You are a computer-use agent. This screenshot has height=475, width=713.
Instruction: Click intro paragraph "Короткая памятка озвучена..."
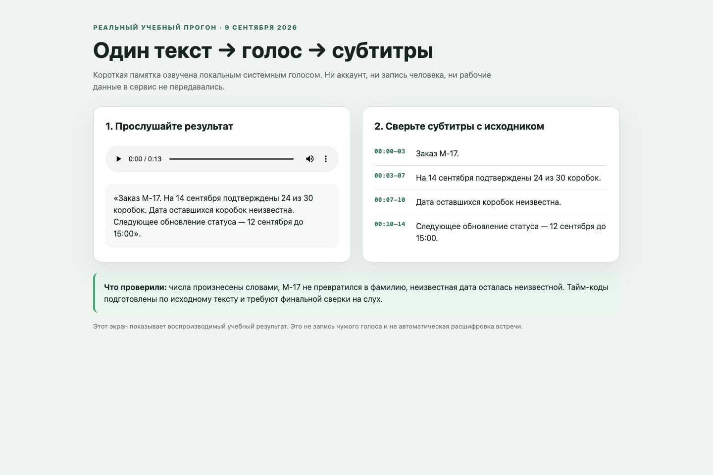[292, 81]
